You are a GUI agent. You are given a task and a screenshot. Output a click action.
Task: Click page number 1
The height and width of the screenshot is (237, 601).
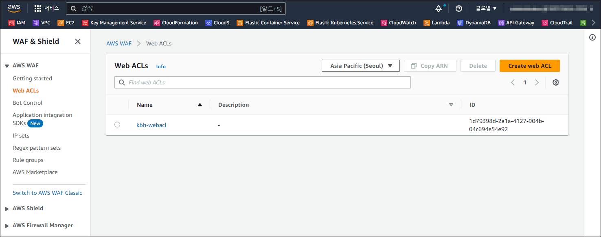click(525, 82)
